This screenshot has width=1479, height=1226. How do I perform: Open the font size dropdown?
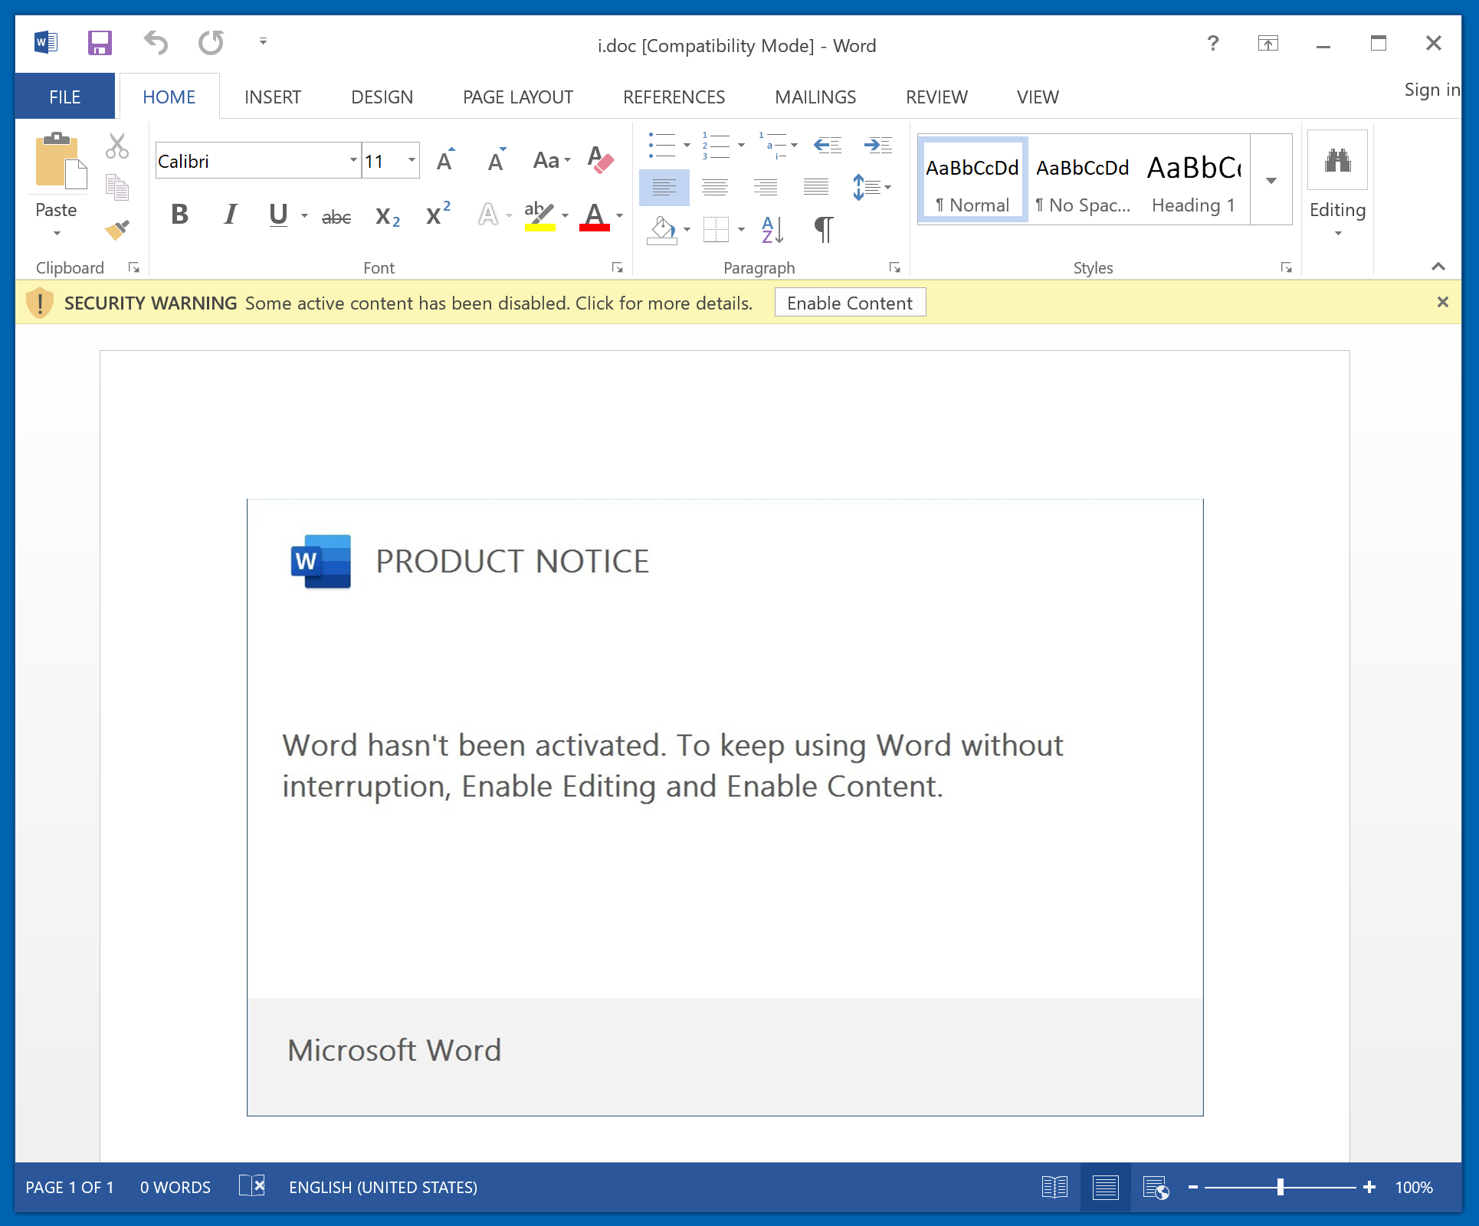pos(412,160)
